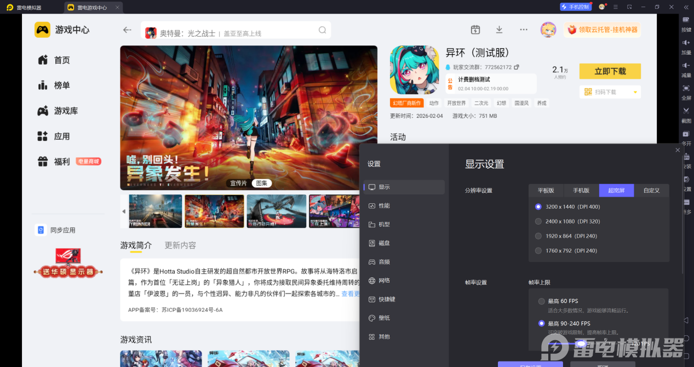This screenshot has height=367, width=694.
Task: Open 壁纸 settings category
Action: coord(404,318)
